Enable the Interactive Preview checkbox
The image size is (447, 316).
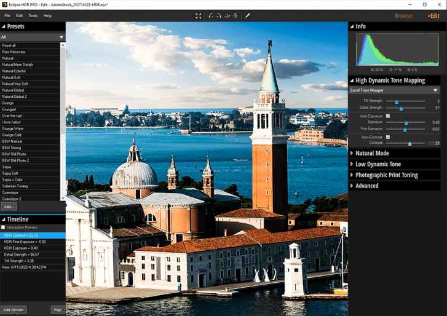[x=4, y=227]
